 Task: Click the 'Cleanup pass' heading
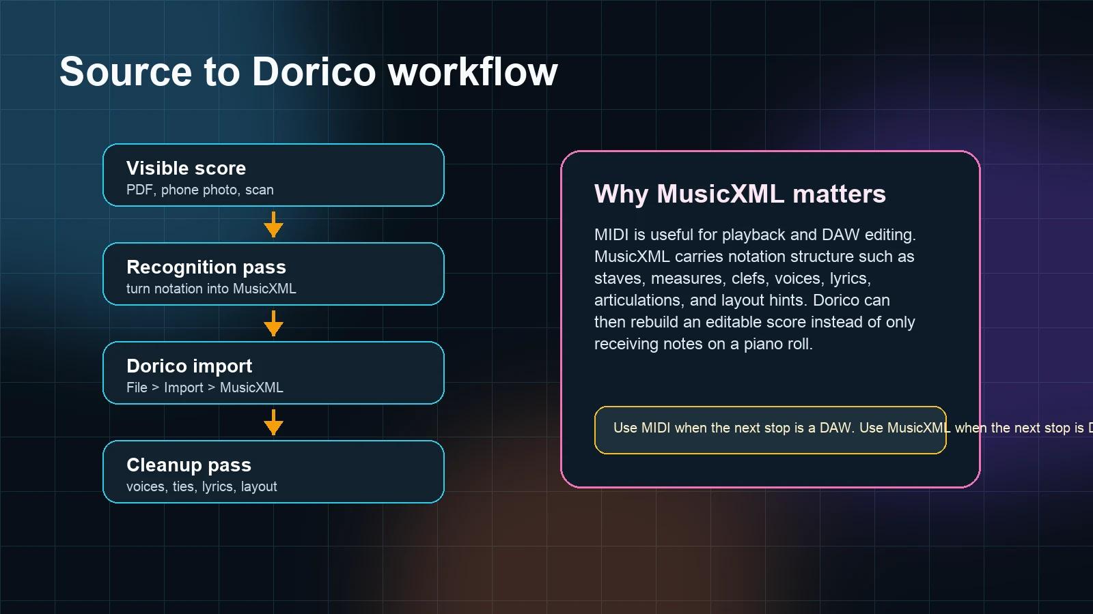189,465
